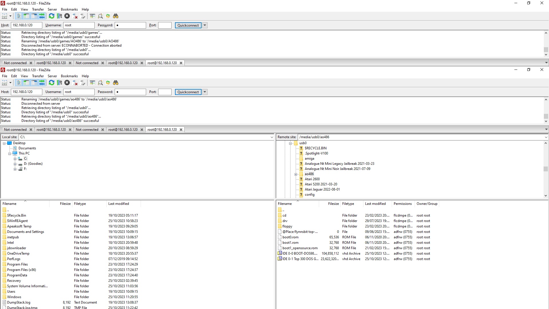Disconnect from server in lower FileZilla window

point(75,83)
